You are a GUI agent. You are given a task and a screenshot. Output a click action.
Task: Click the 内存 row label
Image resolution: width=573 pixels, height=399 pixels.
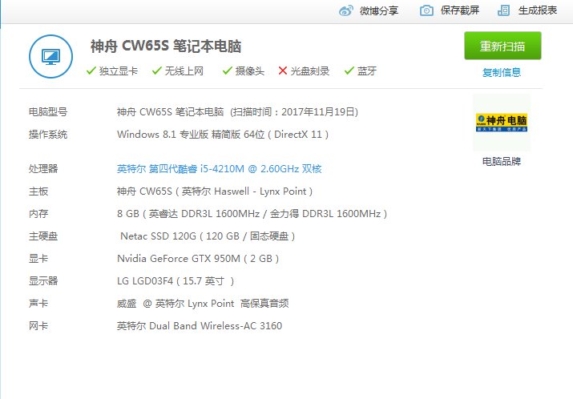pyautogui.click(x=38, y=214)
